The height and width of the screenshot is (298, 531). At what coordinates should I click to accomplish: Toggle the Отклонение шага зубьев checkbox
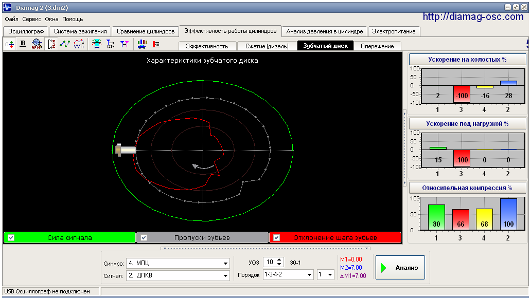click(276, 237)
